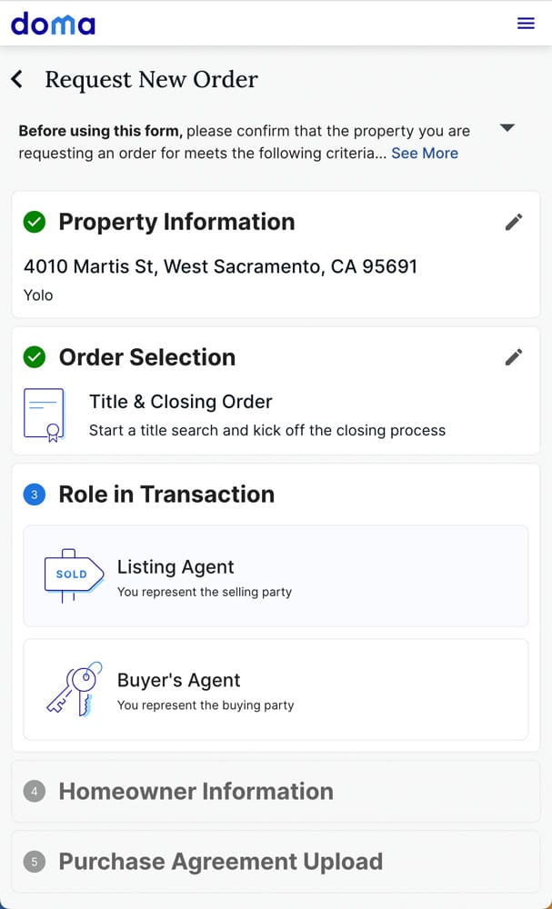Click the Role in Transaction heading

pos(166,494)
